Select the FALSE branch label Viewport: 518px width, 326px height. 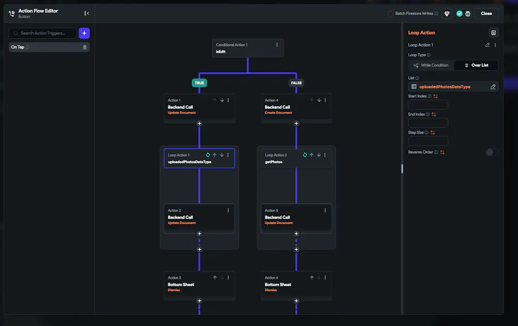pyautogui.click(x=296, y=83)
